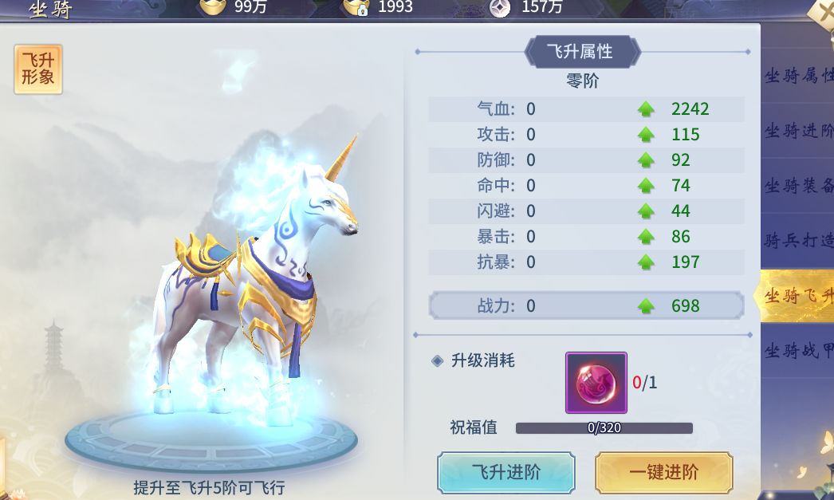834x500 pixels.
Task: Click the 祝福值 progress bar
Action: [x=604, y=428]
